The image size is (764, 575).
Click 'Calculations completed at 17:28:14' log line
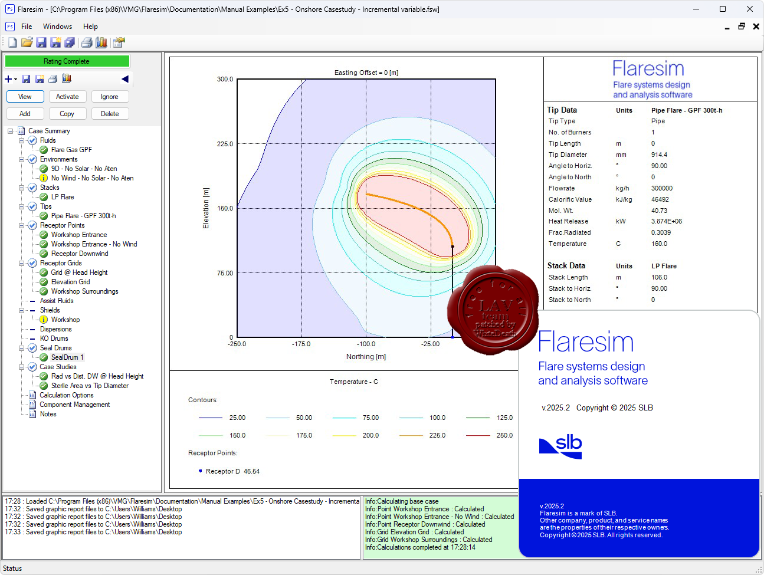pyautogui.click(x=420, y=547)
